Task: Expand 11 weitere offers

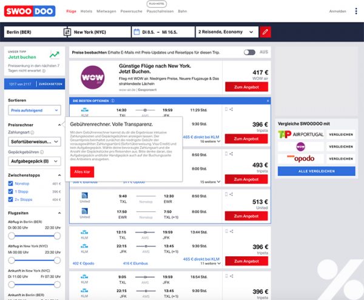Action: (x=211, y=264)
